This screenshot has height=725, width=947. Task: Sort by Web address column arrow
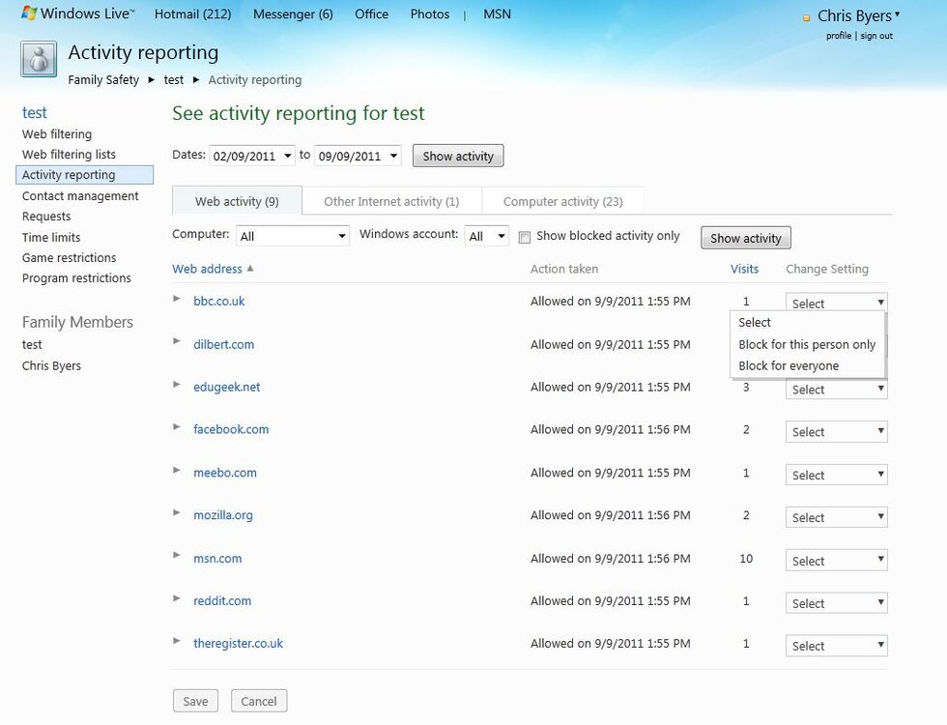pyautogui.click(x=250, y=269)
